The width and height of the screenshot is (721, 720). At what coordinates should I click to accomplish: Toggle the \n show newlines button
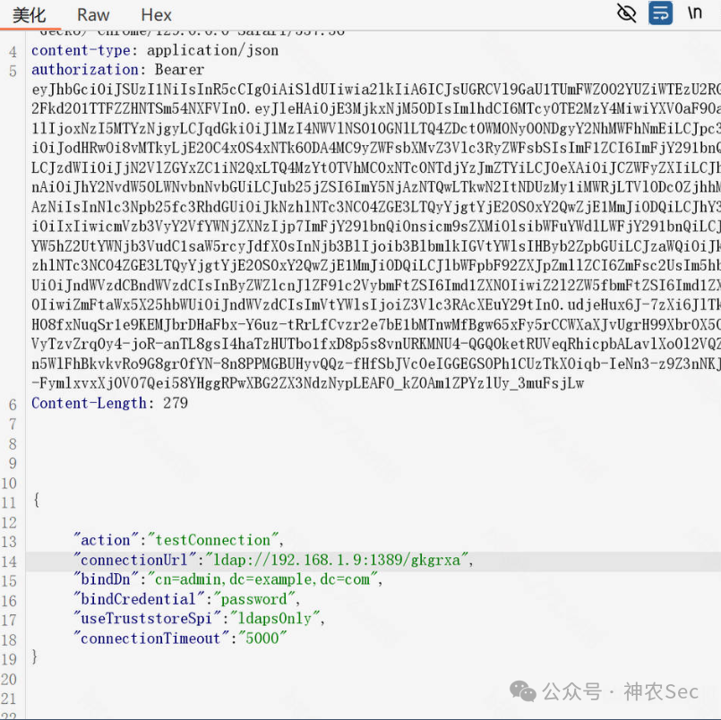click(695, 13)
